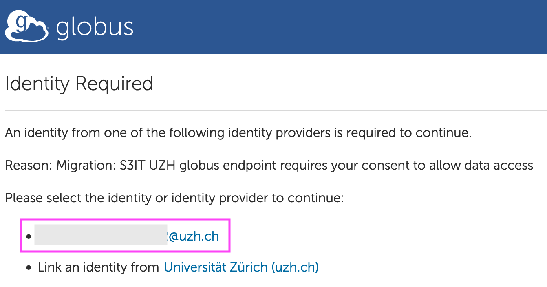Viewport: 547px width, 287px height.
Task: Click the "An identity from one of" sentence
Action: [x=238, y=133]
